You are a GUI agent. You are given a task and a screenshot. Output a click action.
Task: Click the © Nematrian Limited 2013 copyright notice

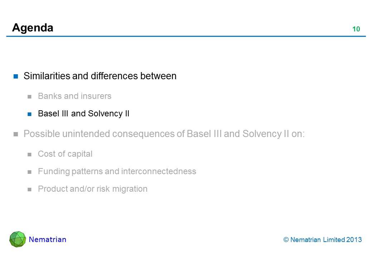click(322, 240)
